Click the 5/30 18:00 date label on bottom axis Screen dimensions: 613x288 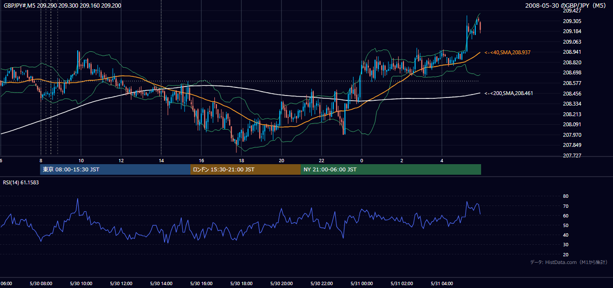point(241,284)
